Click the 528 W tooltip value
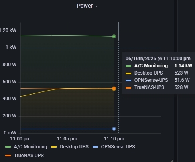 click(181, 87)
